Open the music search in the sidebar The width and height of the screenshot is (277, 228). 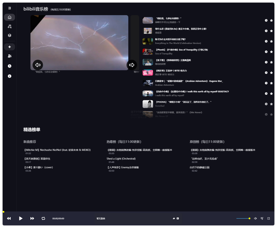[9, 26]
